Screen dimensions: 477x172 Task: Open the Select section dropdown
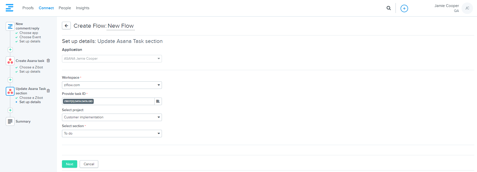pyautogui.click(x=112, y=134)
